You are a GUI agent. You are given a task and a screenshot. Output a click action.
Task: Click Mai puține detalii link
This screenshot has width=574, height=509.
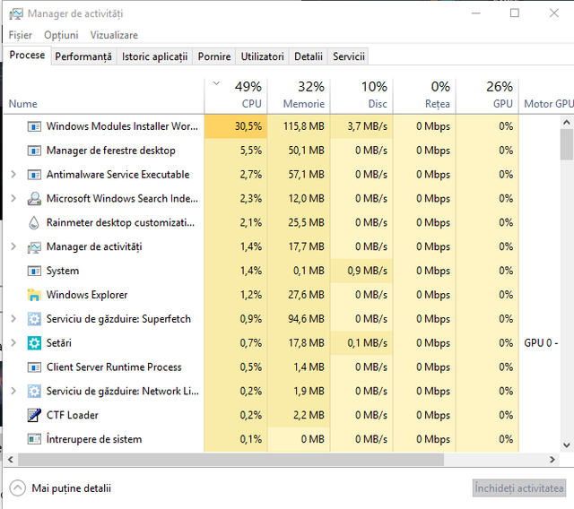72,488
